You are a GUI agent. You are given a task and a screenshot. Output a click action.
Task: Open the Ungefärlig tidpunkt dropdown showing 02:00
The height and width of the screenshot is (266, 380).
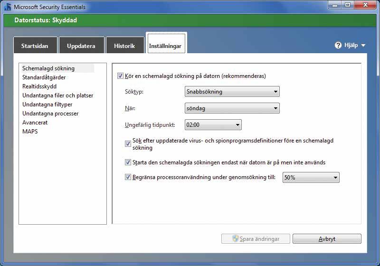[x=213, y=125]
